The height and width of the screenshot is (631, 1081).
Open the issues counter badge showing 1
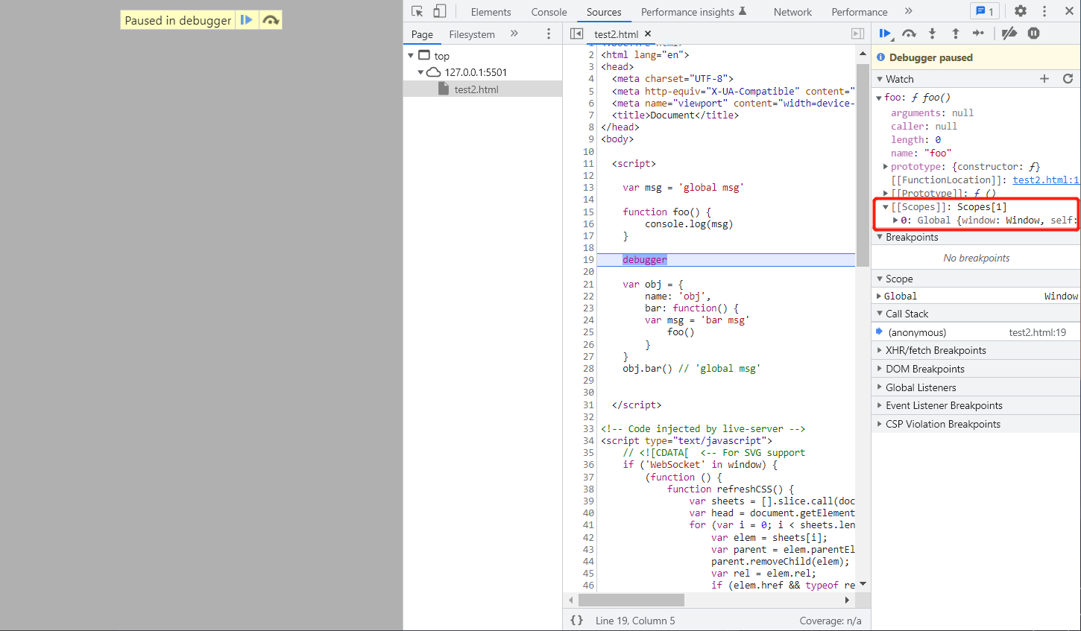coord(985,11)
